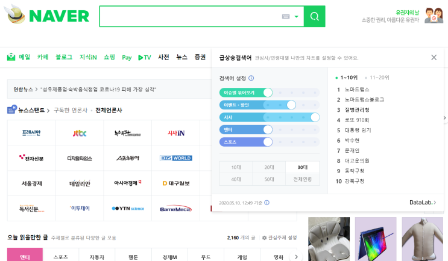The height and width of the screenshot is (261, 448).
Task: Open the 전자신문 press logo
Action: [31, 158]
